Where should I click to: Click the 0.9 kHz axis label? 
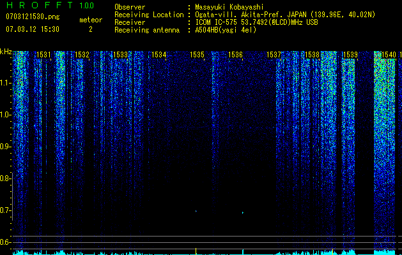[x=5, y=147]
